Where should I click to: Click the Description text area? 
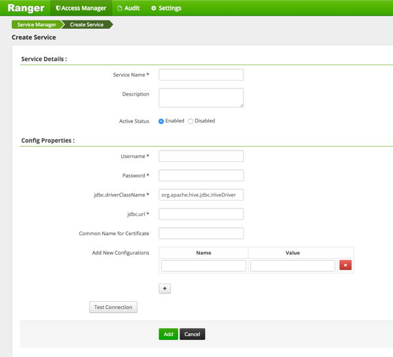coord(201,98)
